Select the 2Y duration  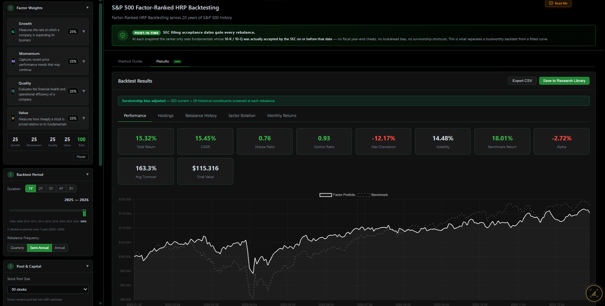click(x=41, y=189)
